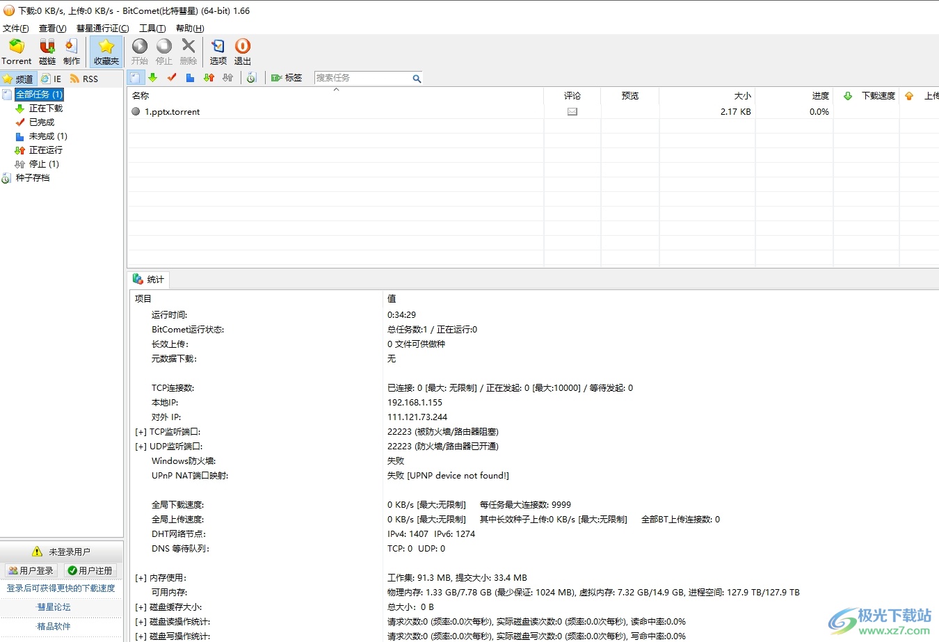Select 全部任务 (1) in the sidebar tree
Viewport: 939px width, 642px height.
click(39, 95)
